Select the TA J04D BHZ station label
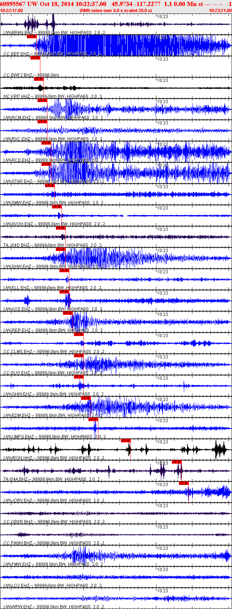This screenshot has width=232, height=609. tap(52, 245)
